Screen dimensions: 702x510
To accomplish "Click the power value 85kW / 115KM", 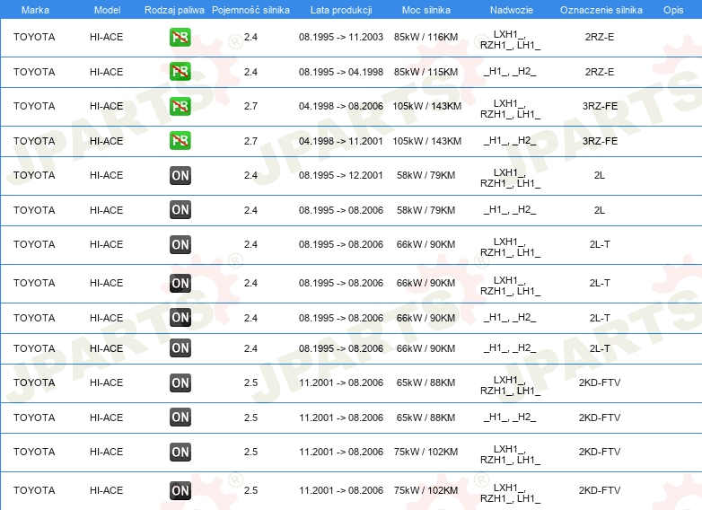I will click(426, 72).
